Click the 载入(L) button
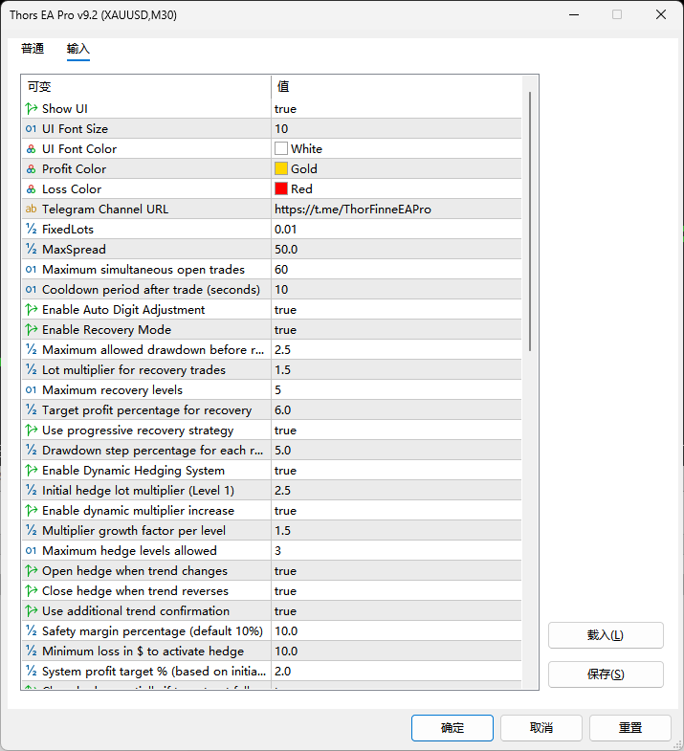This screenshot has width=684, height=751. coord(606,635)
